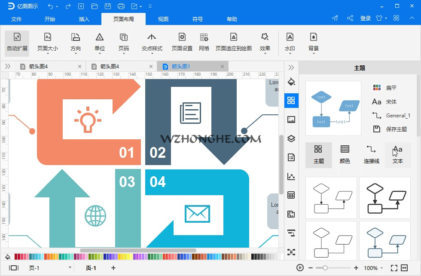Click the 网格 grid icon
Screen dimensions: 421x276
(x=204, y=43)
